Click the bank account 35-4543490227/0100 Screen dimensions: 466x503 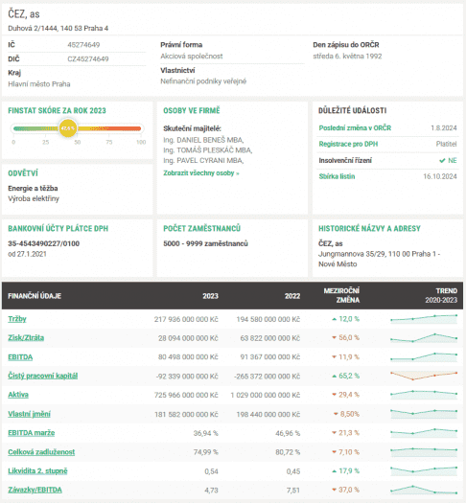tap(44, 243)
